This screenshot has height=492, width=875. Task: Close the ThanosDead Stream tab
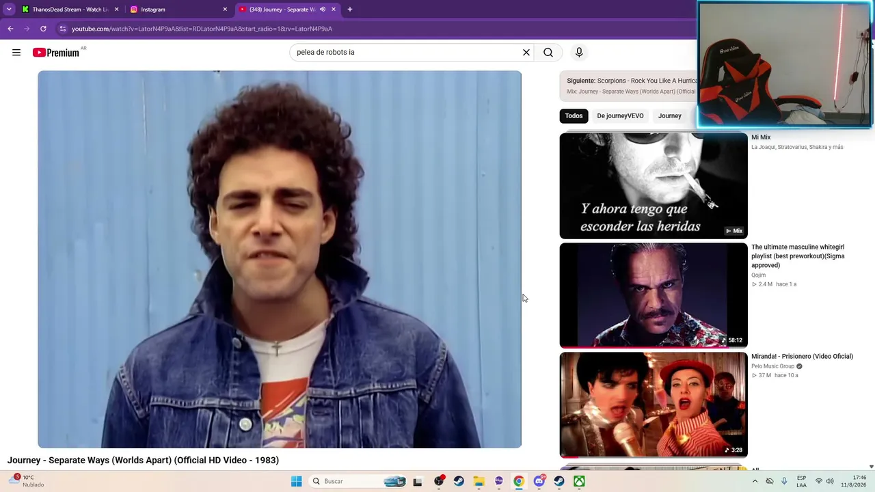(x=116, y=10)
